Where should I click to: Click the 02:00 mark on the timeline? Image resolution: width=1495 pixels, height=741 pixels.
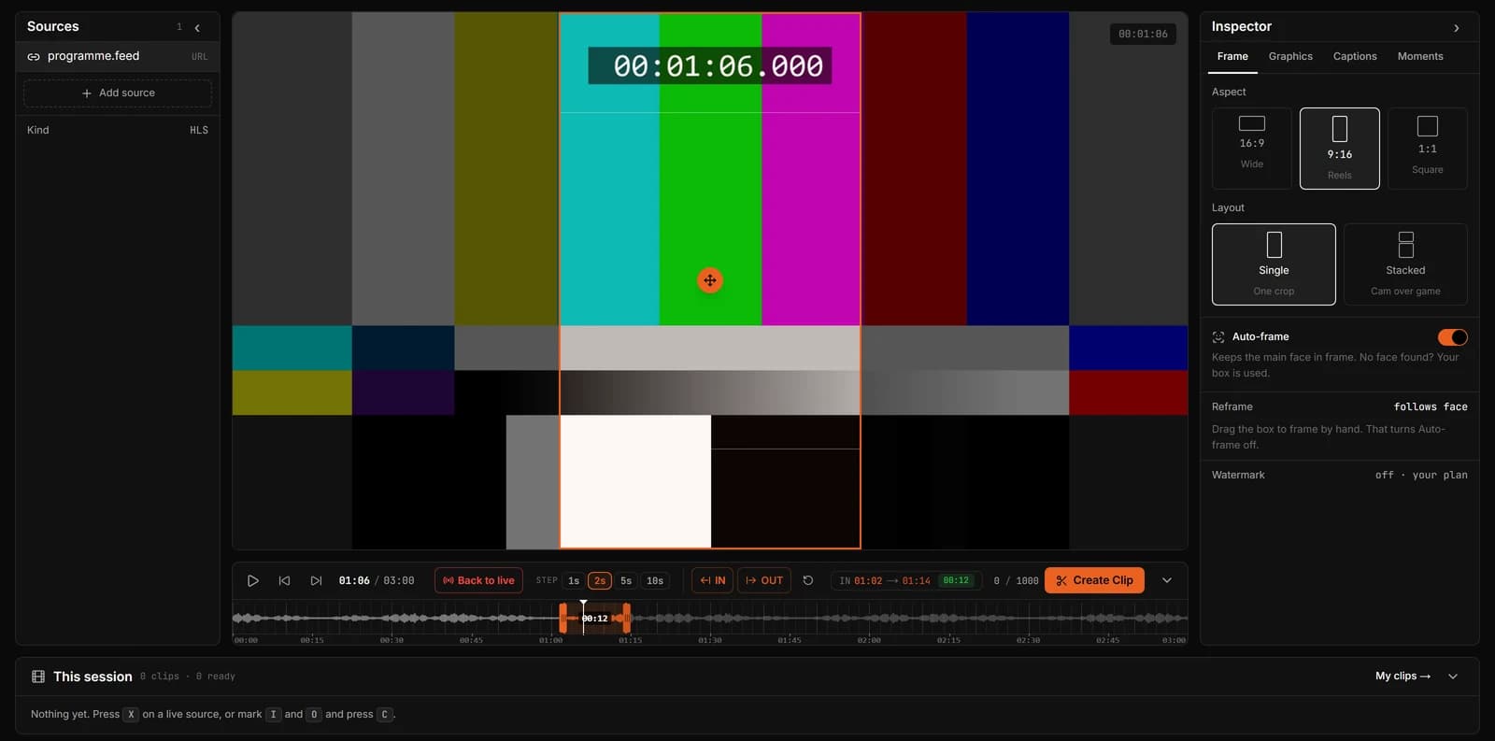[869, 640]
